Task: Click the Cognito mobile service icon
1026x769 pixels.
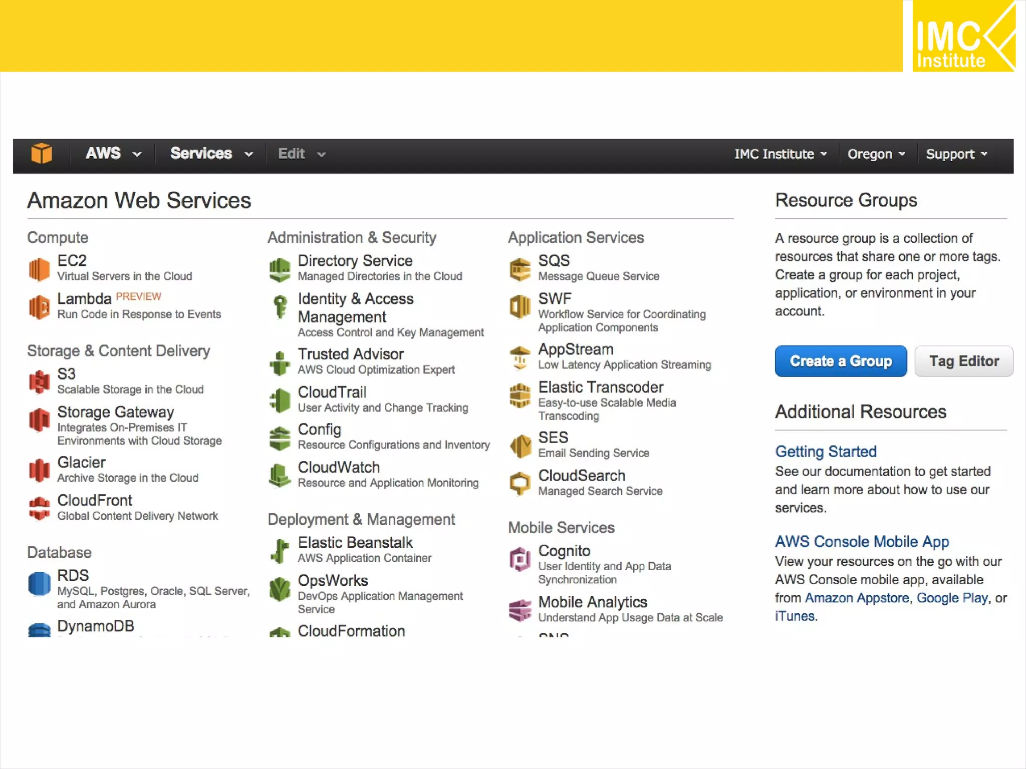Action: pos(520,559)
